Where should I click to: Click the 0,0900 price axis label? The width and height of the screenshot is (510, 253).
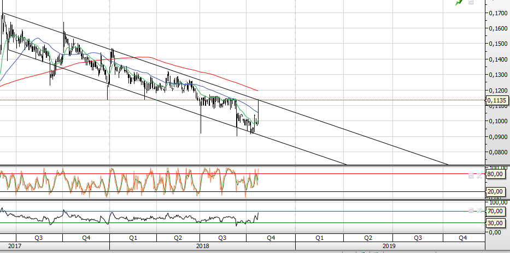point(498,136)
